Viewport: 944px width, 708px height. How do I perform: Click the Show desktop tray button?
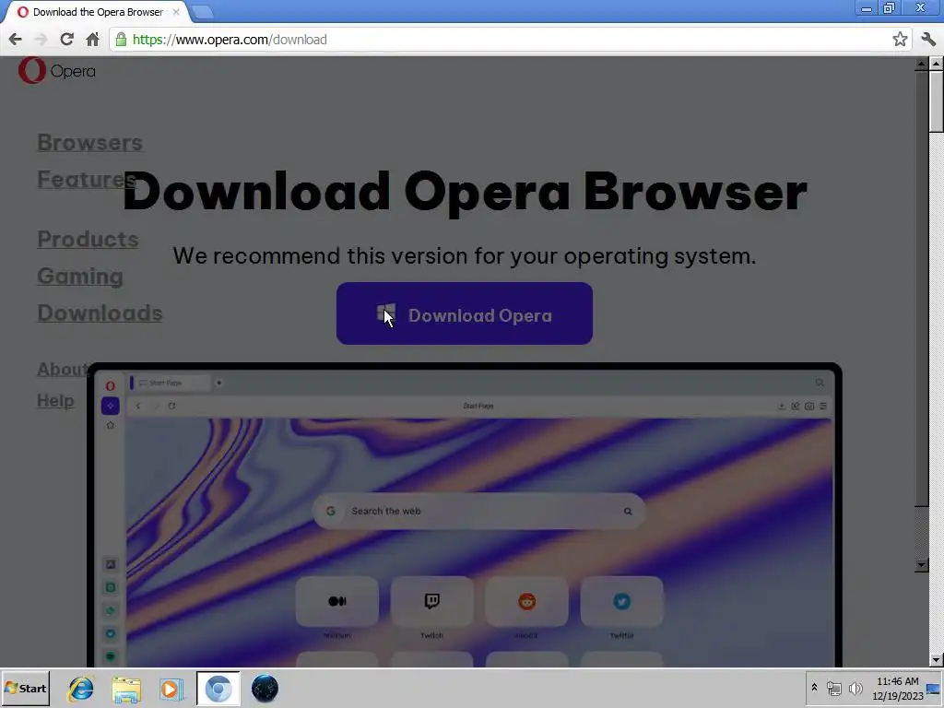pos(935,688)
